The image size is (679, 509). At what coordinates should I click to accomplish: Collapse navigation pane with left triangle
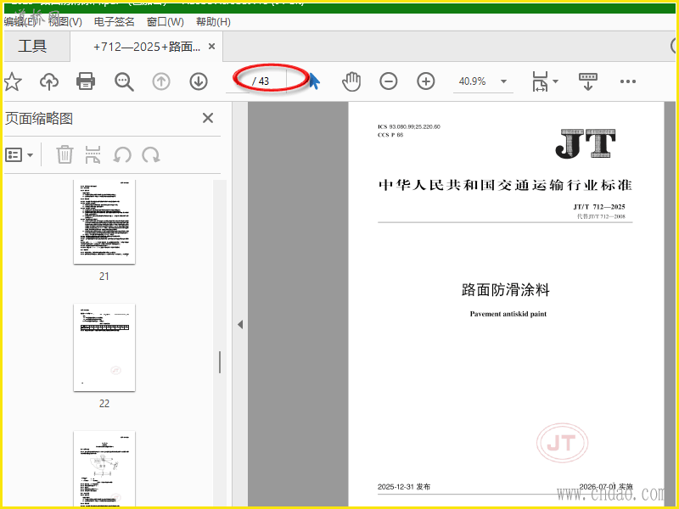240,325
